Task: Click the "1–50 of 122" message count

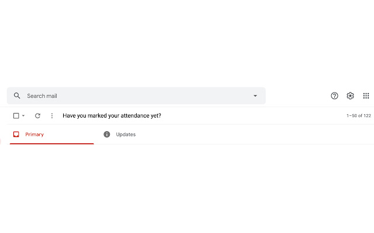Action: [x=358, y=116]
